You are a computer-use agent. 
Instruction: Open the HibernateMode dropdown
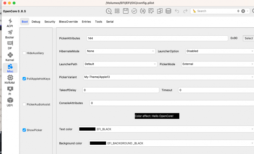click(x=121, y=51)
